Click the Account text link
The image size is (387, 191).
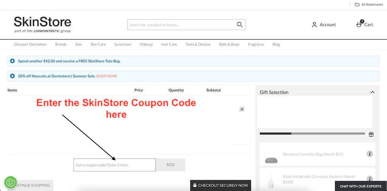[328, 24]
